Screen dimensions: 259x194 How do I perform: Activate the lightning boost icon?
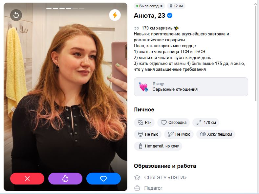[x=115, y=15]
